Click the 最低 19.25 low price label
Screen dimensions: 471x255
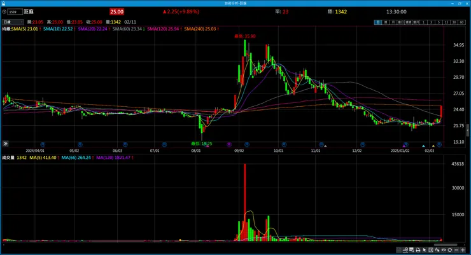(x=202, y=144)
